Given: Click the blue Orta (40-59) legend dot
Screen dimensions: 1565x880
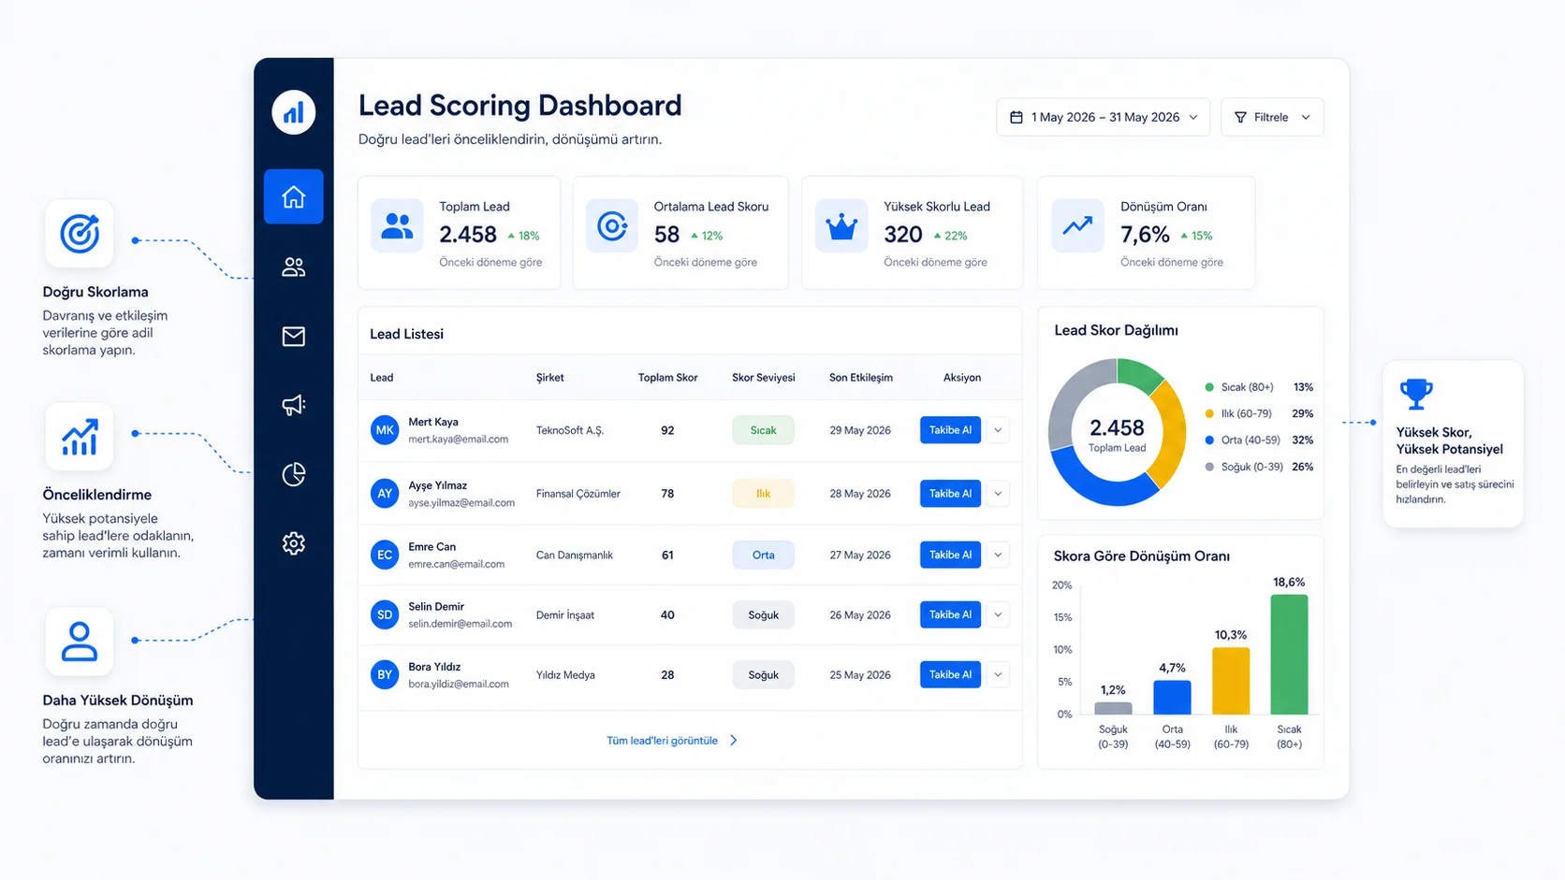Looking at the screenshot, I should [1209, 440].
